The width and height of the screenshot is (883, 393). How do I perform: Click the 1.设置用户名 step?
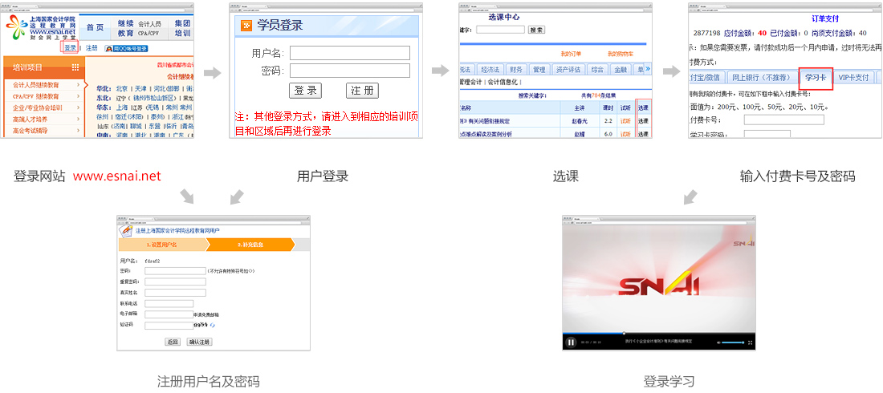[x=162, y=245]
